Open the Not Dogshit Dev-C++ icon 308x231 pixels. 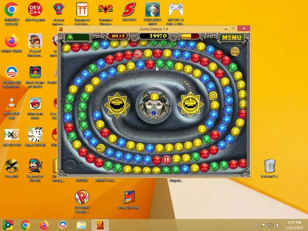[x=35, y=12]
